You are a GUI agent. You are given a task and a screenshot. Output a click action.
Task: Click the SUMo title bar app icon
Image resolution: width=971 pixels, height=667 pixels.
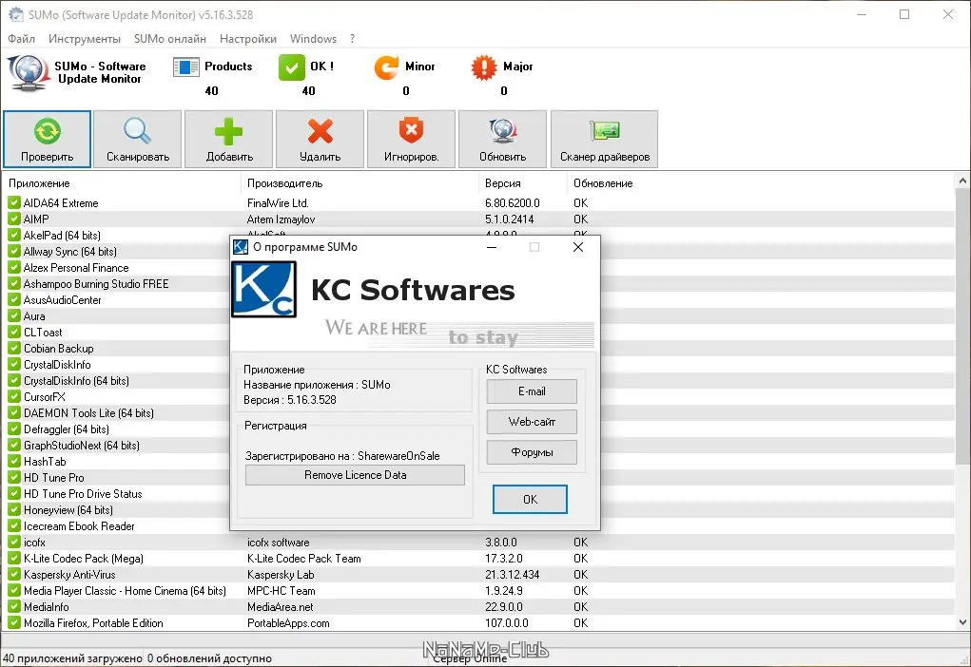15,14
